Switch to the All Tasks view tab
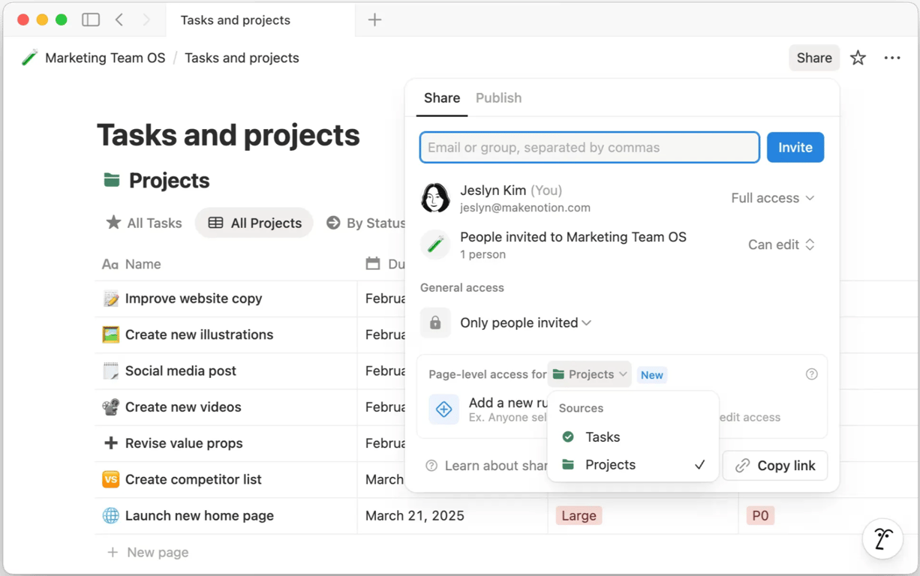The image size is (920, 576). 144,223
